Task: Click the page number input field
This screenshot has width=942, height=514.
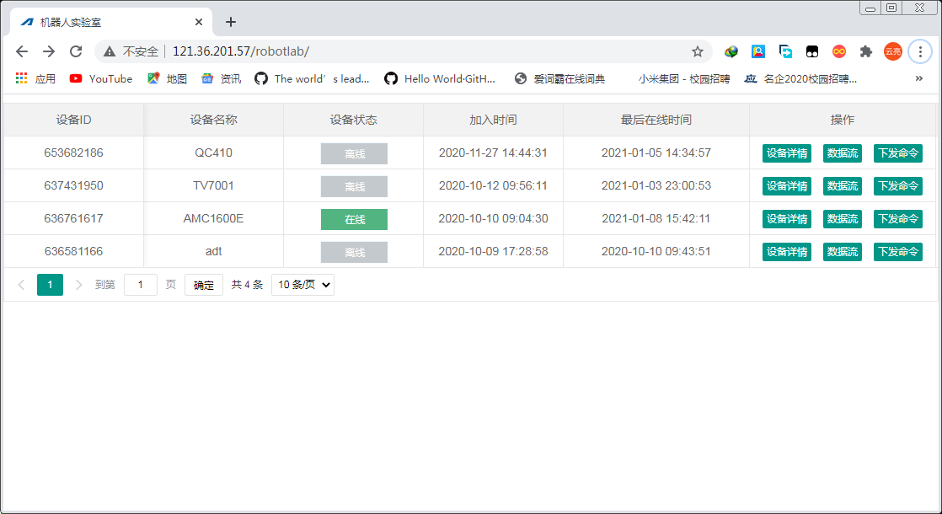Action: (141, 285)
